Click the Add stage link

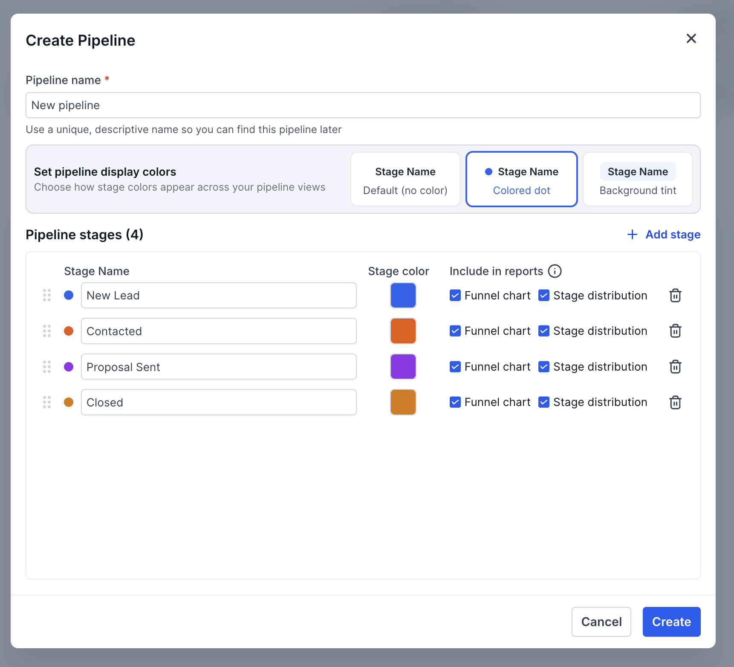coord(664,235)
